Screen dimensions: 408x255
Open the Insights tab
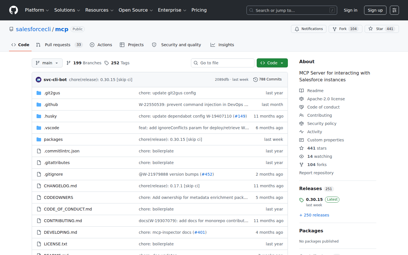222,45
